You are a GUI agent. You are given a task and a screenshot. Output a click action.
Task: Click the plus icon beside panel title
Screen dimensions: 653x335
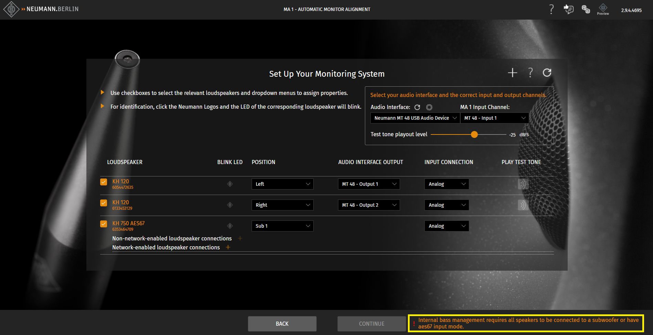512,73
